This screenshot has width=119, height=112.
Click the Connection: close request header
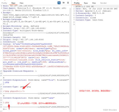click(13, 42)
